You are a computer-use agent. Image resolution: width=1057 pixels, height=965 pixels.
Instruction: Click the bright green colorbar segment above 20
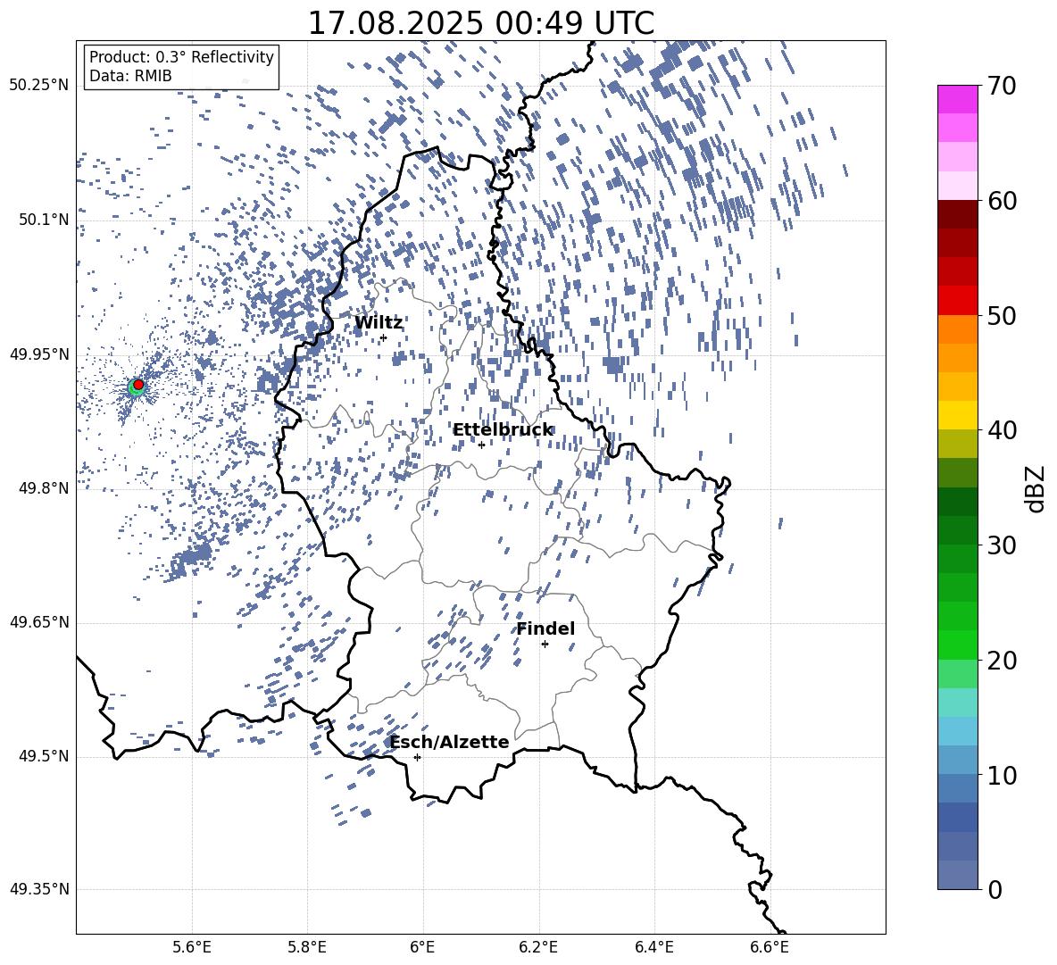(x=958, y=645)
